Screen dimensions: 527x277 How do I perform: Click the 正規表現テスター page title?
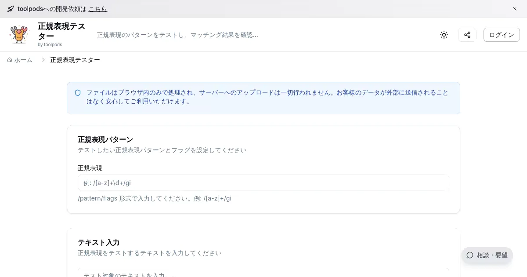click(x=61, y=31)
